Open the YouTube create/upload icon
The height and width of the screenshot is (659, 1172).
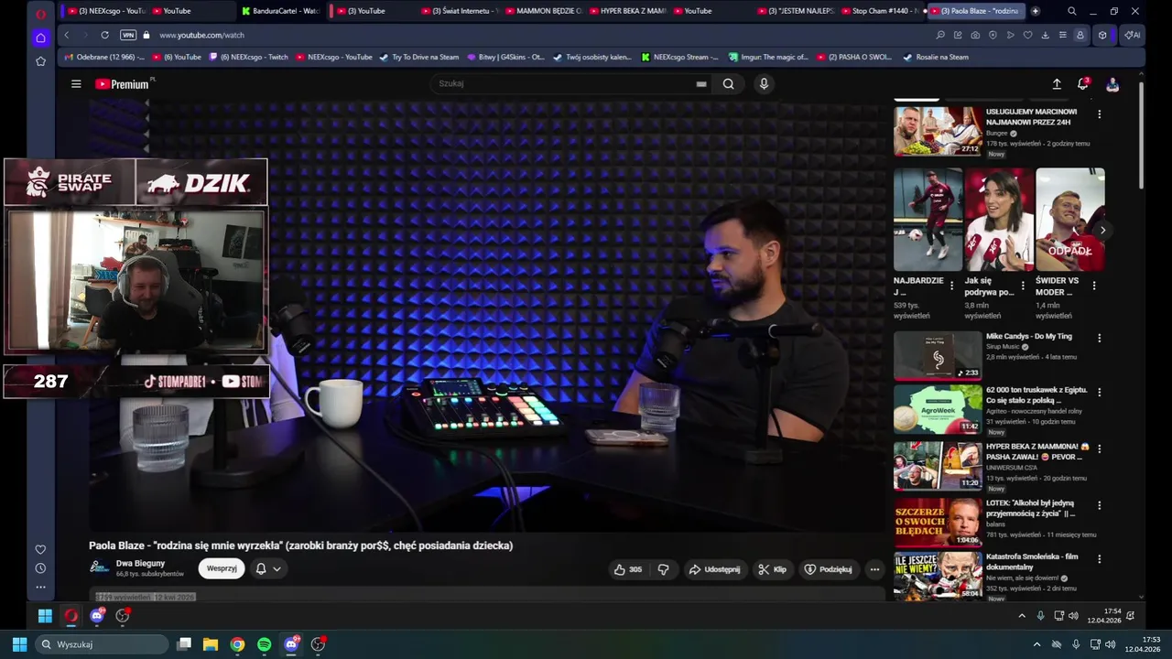pos(1057,84)
